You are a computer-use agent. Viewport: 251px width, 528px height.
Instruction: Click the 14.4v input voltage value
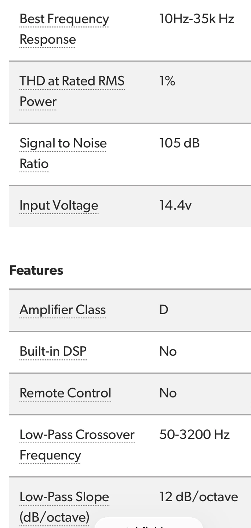(175, 205)
